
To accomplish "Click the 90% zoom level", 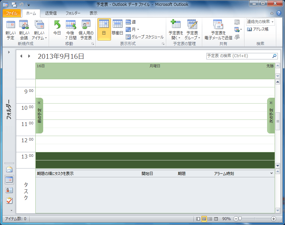I will (x=227, y=219).
